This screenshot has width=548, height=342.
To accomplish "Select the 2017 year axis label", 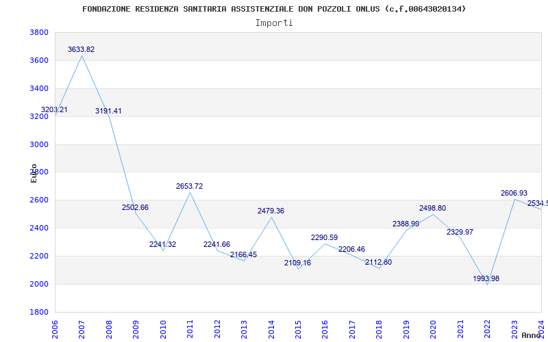I will (352, 330).
